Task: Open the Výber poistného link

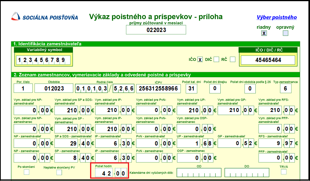Action: [276, 17]
